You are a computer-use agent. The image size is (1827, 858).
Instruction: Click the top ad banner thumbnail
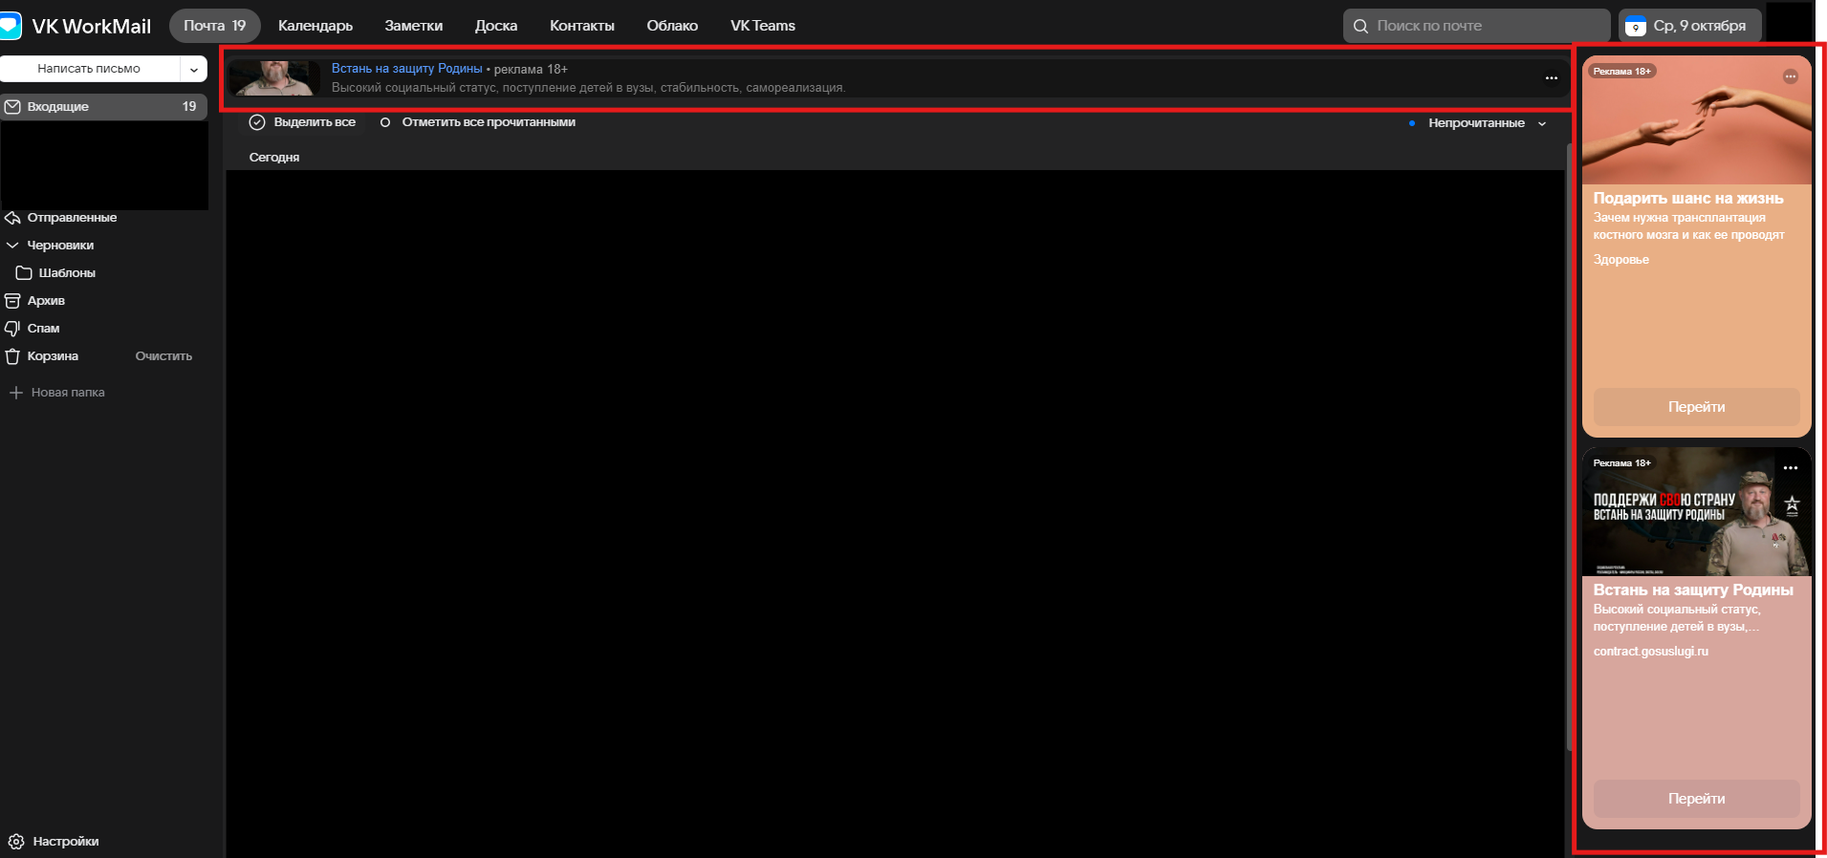tap(274, 78)
